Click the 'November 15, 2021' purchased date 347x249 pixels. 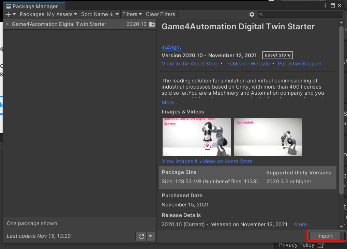(x=185, y=205)
